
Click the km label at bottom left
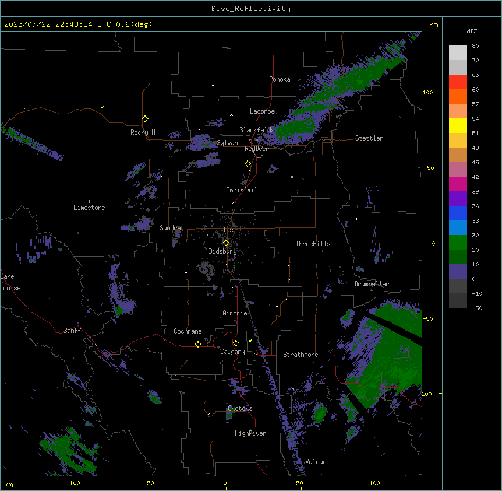[9, 484]
